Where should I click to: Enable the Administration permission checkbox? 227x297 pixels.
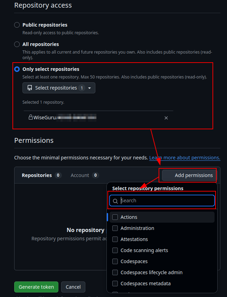point(115,228)
